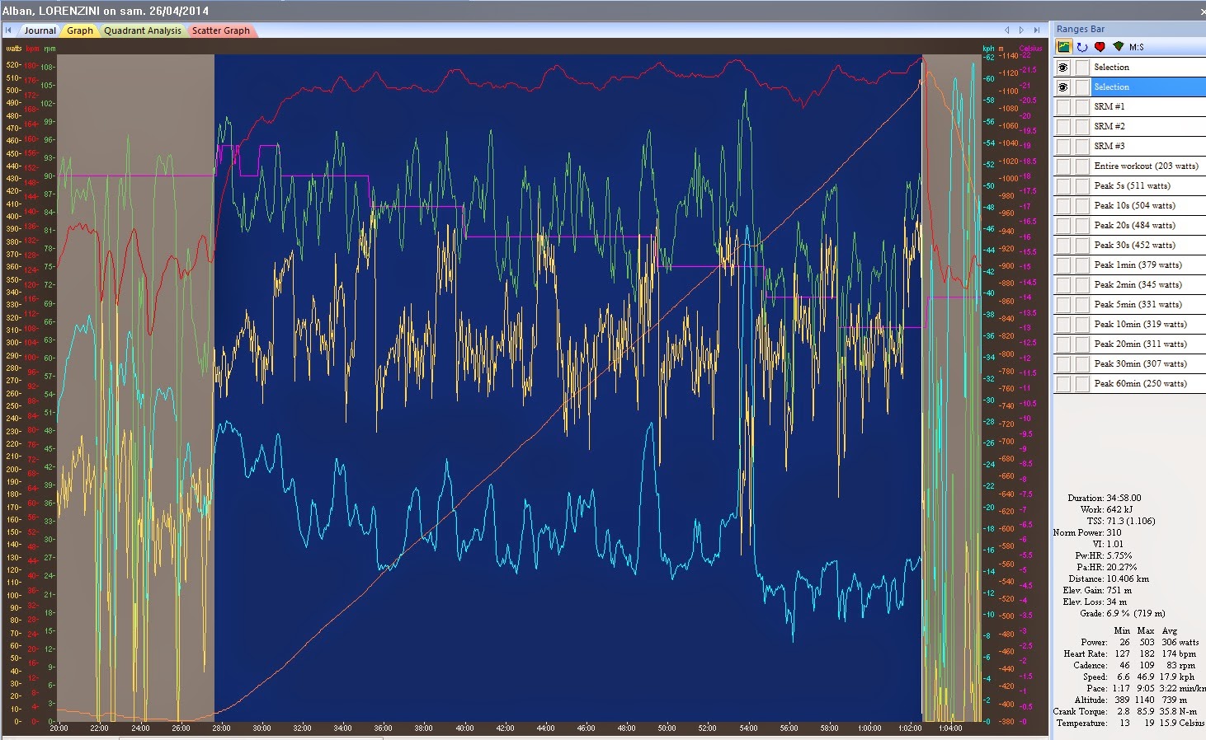Click the kph axis label

(x=988, y=49)
